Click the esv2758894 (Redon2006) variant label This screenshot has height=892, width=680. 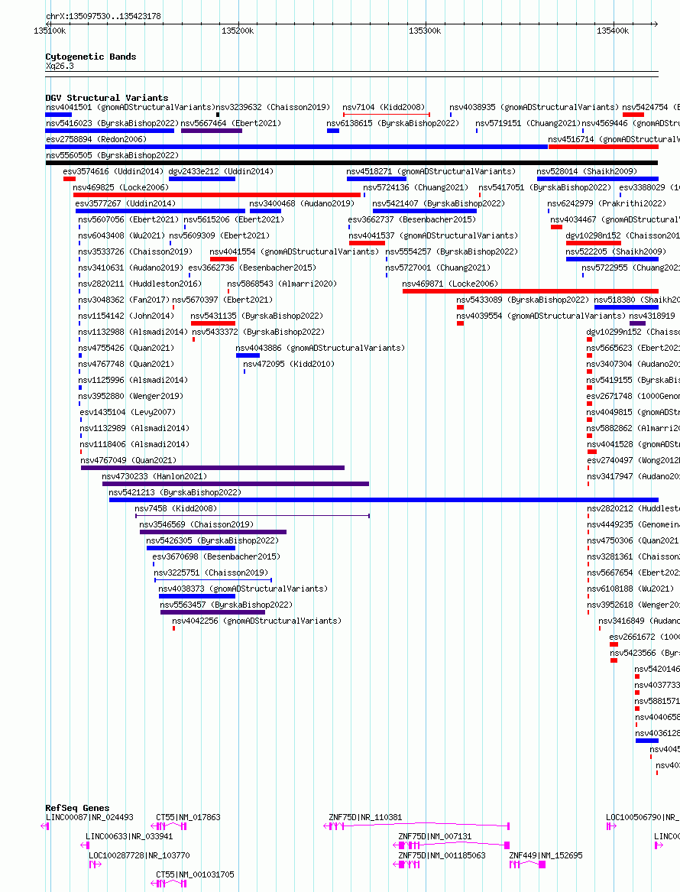coord(96,139)
